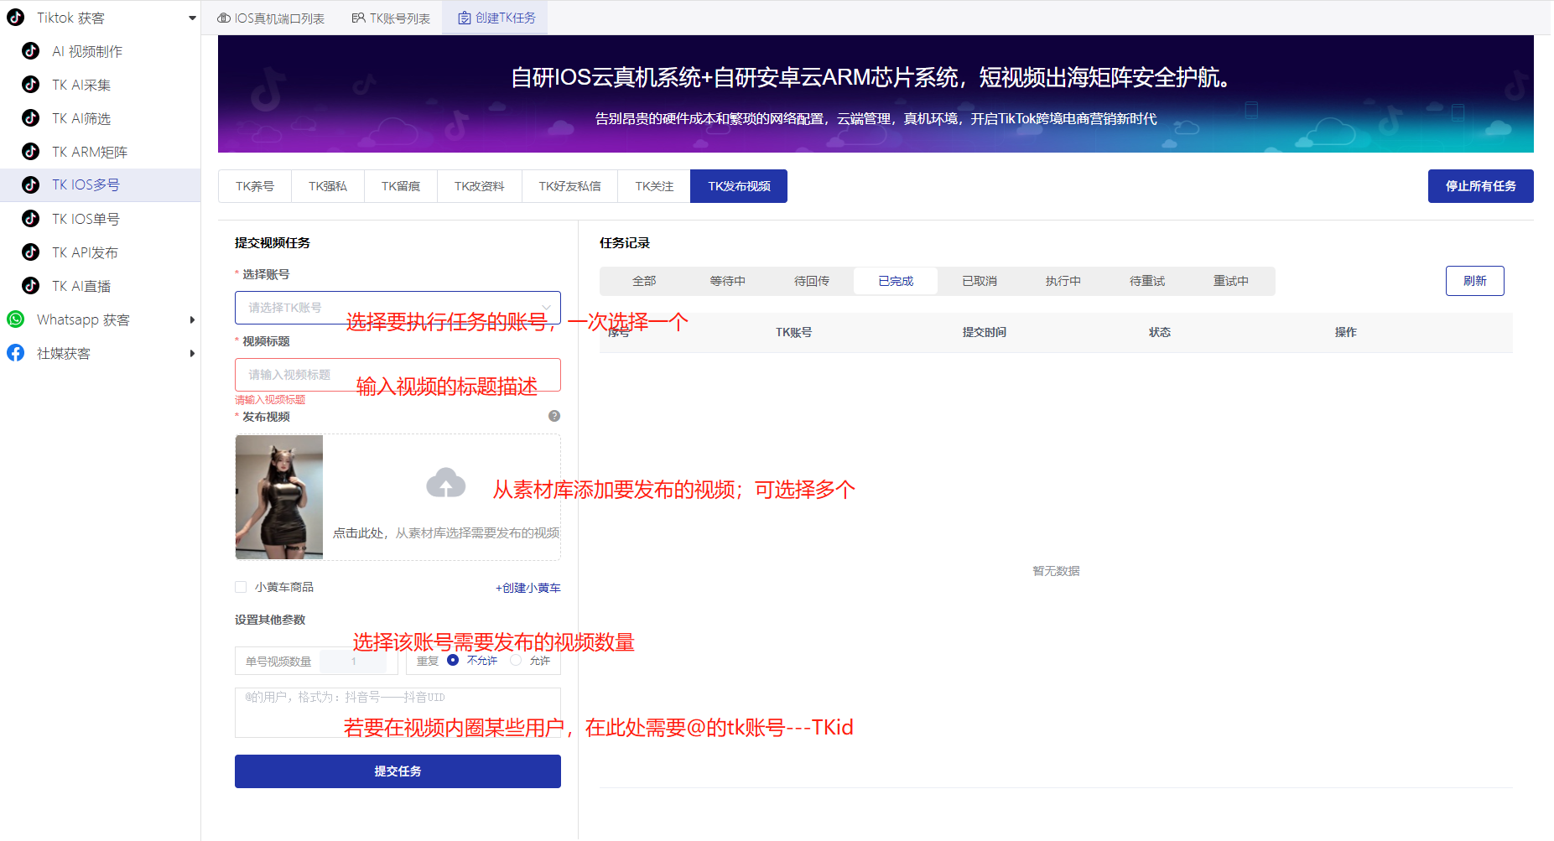The width and height of the screenshot is (1554, 841).
Task: Click the help icon next to 发布视频
Action: point(553,415)
